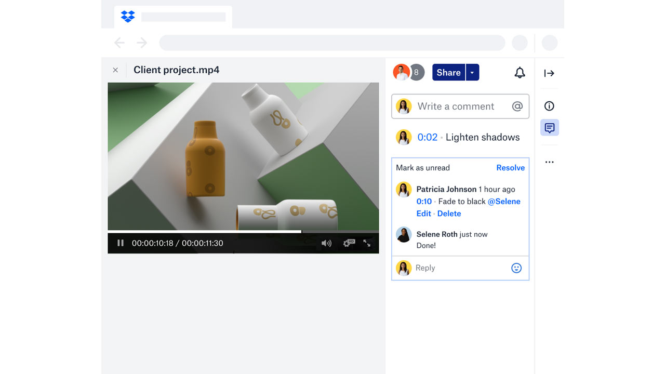665x374 pixels.
Task: Open more options ellipsis menu
Action: (549, 162)
